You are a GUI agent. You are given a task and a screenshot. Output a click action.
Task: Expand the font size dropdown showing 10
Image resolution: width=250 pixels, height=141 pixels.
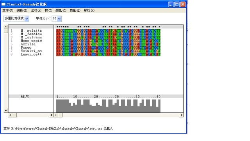click(59, 19)
